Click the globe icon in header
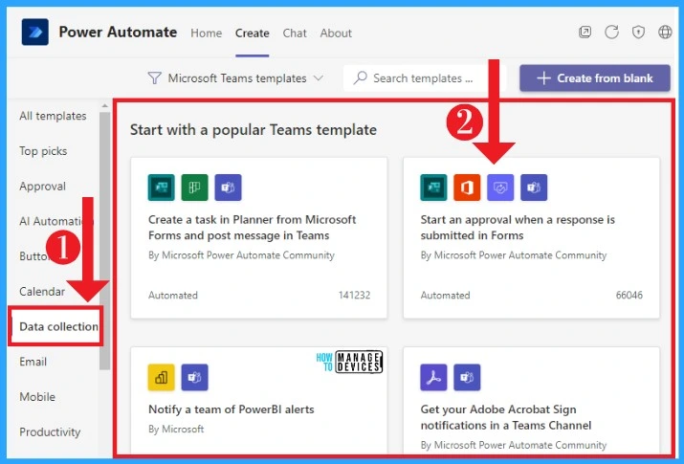The width and height of the screenshot is (684, 464). 665,32
